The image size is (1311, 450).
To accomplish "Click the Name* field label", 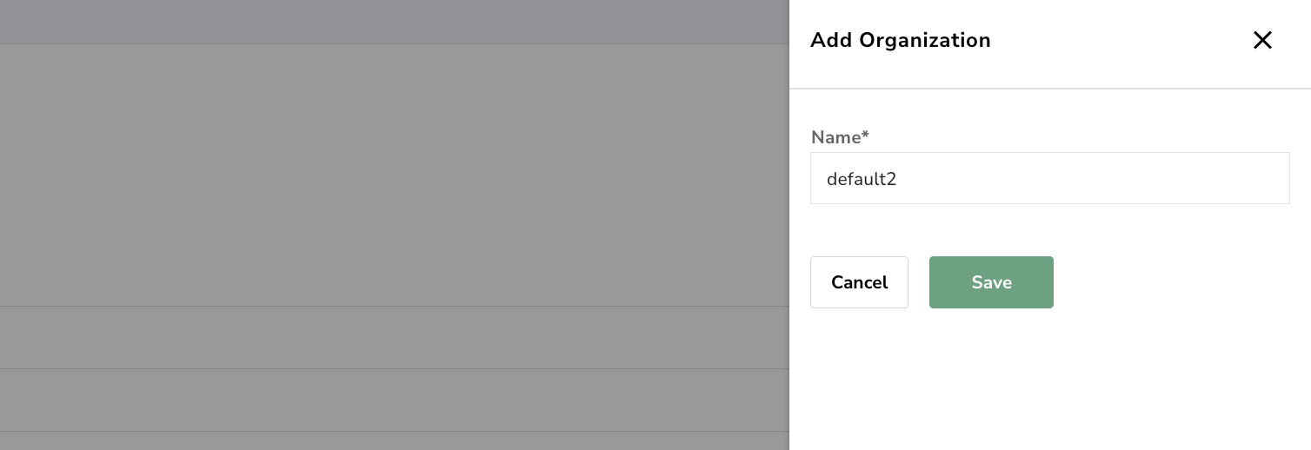I will pyautogui.click(x=840, y=137).
